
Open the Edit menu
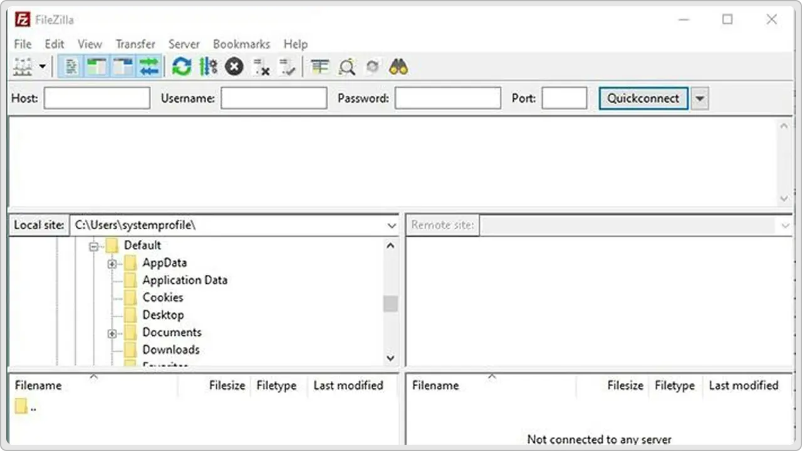(55, 44)
